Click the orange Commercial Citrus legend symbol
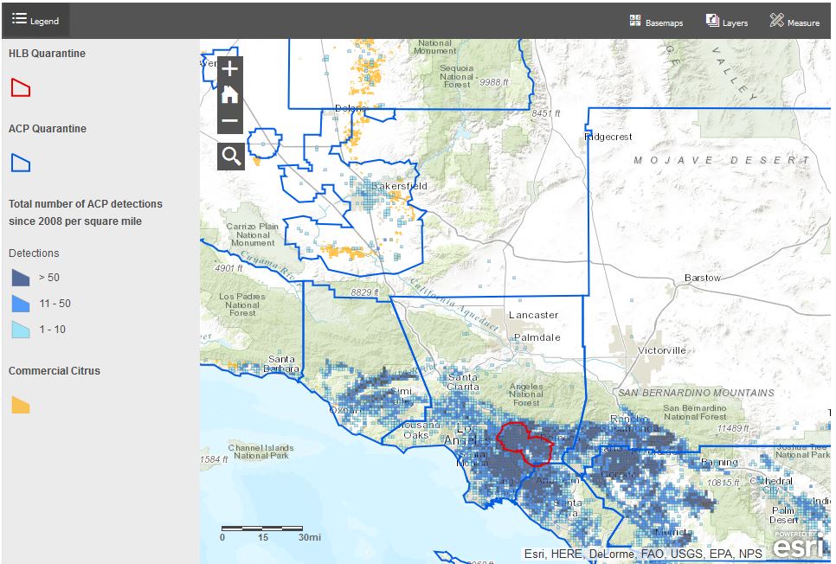836x564 pixels. 21,405
